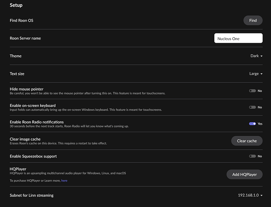Click the Clear cache button

pos(247,141)
